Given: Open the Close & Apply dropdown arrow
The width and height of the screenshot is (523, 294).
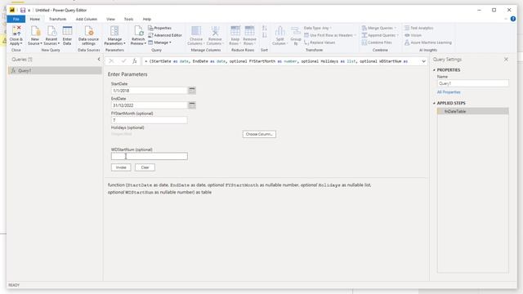Looking at the screenshot, I should (x=21, y=43).
